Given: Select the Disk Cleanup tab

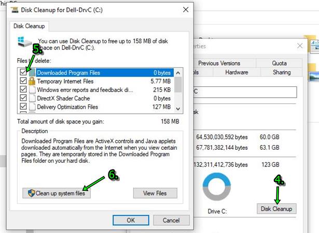Looking at the screenshot, I should click(x=29, y=26).
